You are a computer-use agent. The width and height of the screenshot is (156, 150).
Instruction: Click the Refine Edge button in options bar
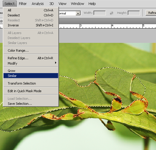tap(151, 13)
